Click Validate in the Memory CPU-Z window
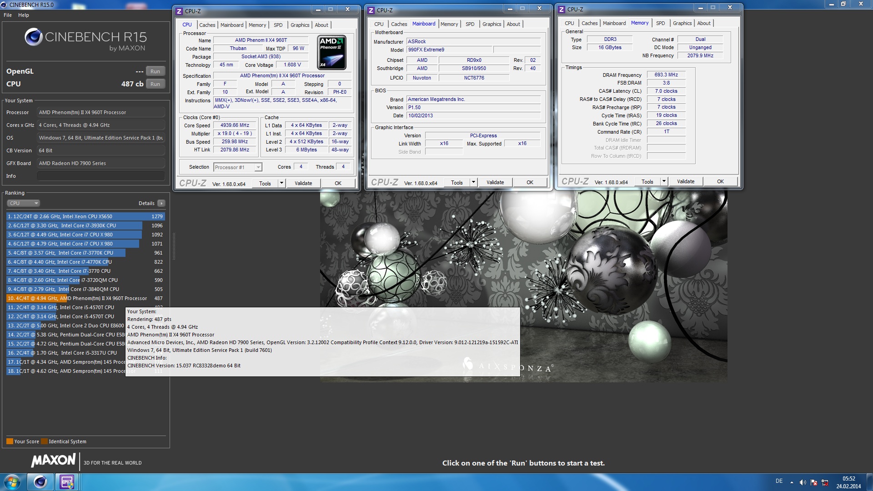 coord(686,181)
